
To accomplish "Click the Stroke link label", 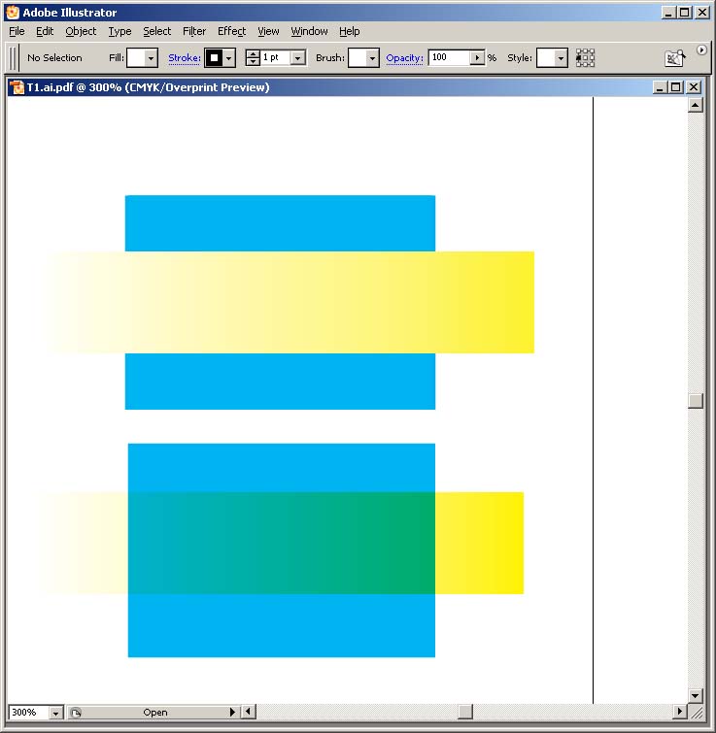I will [185, 58].
